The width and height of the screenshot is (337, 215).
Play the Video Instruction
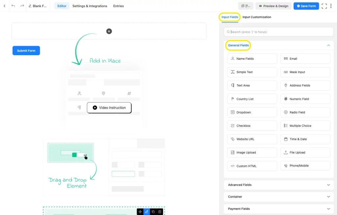point(109,107)
